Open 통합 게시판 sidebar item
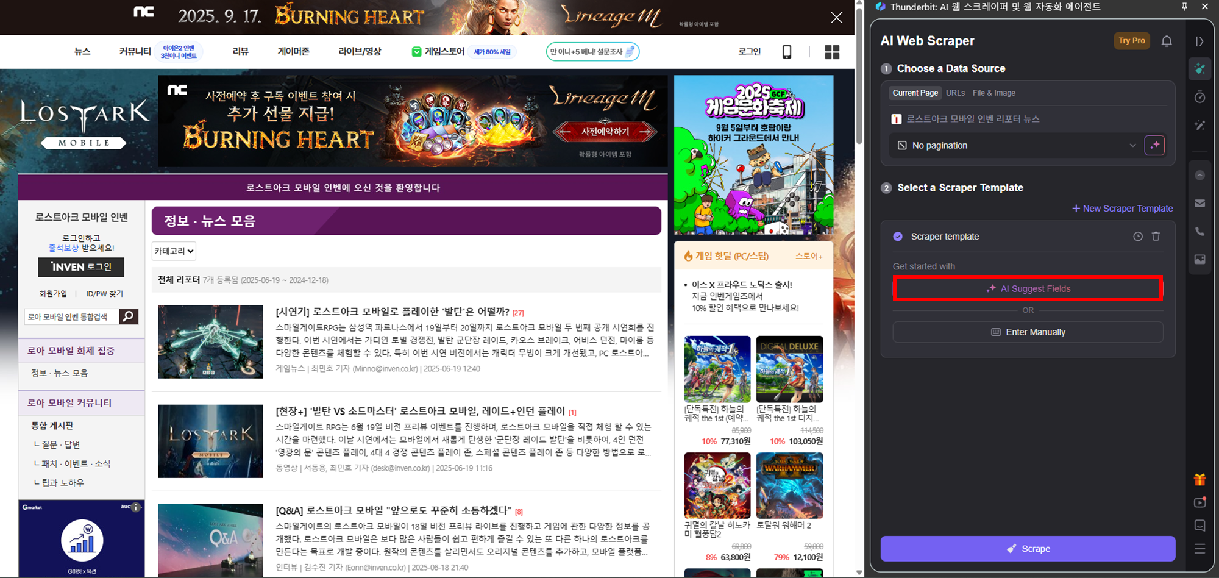1219x578 pixels. tap(52, 426)
